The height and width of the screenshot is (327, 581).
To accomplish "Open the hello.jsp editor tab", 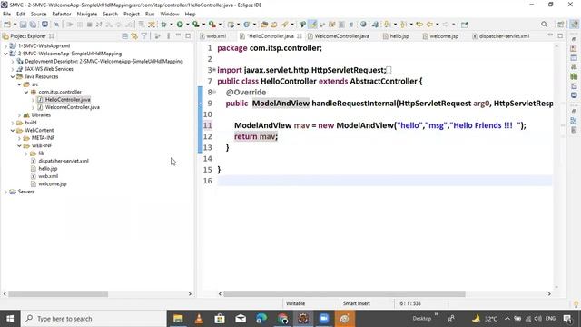I will 396,36.
